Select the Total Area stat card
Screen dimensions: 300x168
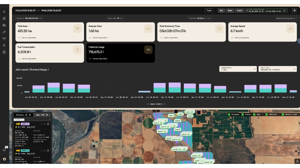point(49,32)
